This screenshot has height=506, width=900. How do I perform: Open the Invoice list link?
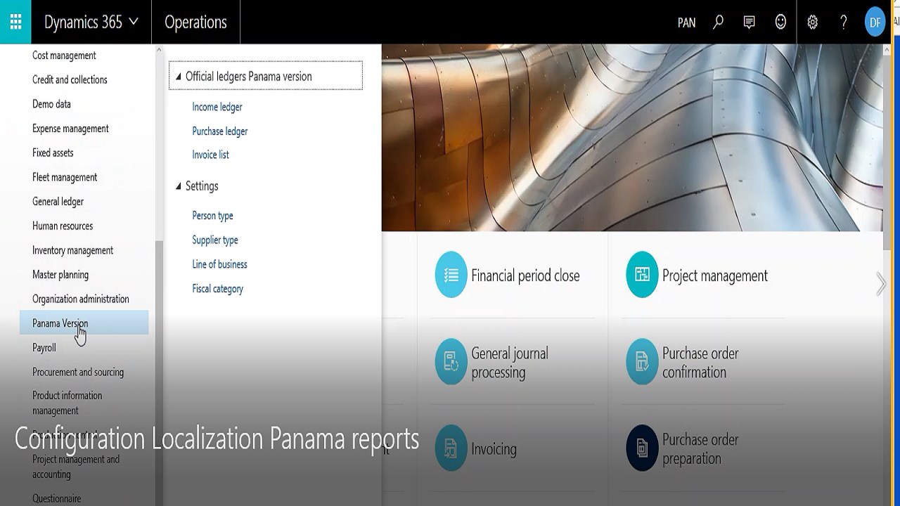[x=211, y=155]
